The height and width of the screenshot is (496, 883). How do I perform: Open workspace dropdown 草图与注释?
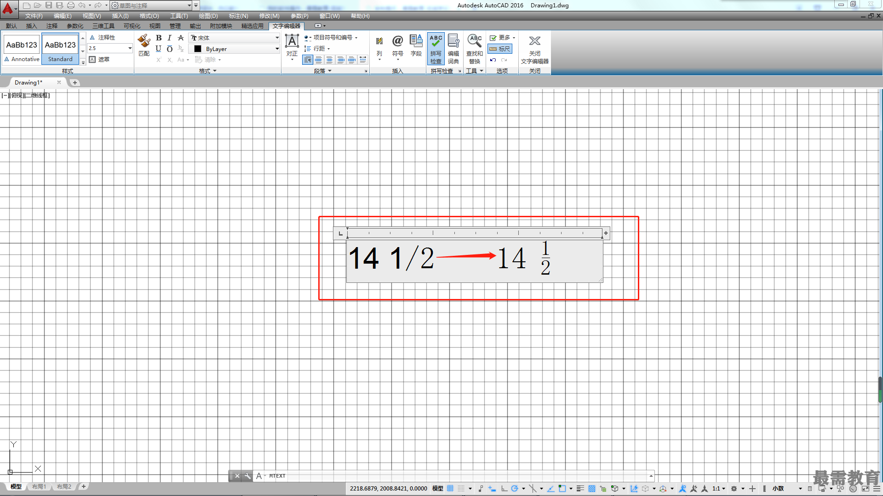pyautogui.click(x=151, y=6)
